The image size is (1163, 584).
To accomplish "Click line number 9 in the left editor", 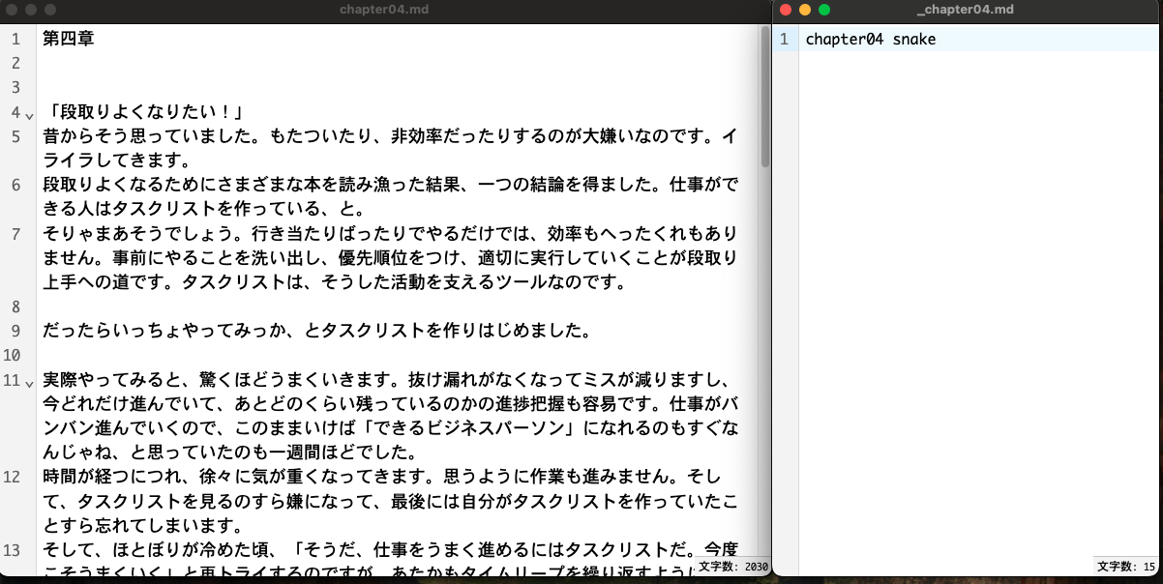I will [15, 330].
